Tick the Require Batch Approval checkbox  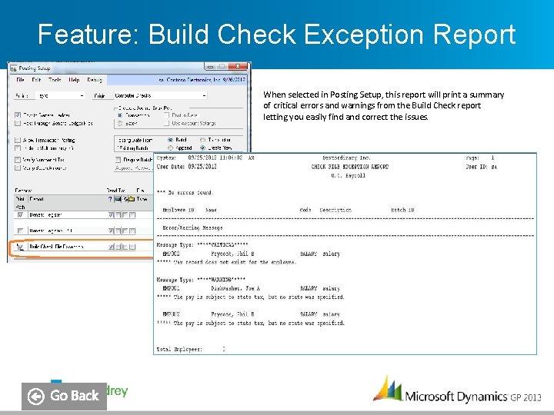(118, 160)
